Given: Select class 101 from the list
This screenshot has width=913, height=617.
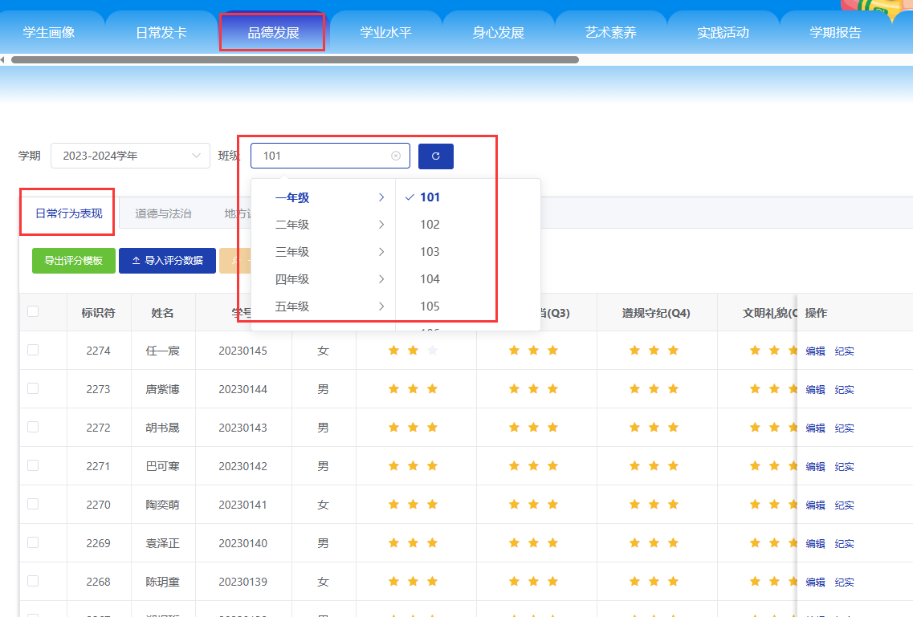Looking at the screenshot, I should tap(430, 197).
